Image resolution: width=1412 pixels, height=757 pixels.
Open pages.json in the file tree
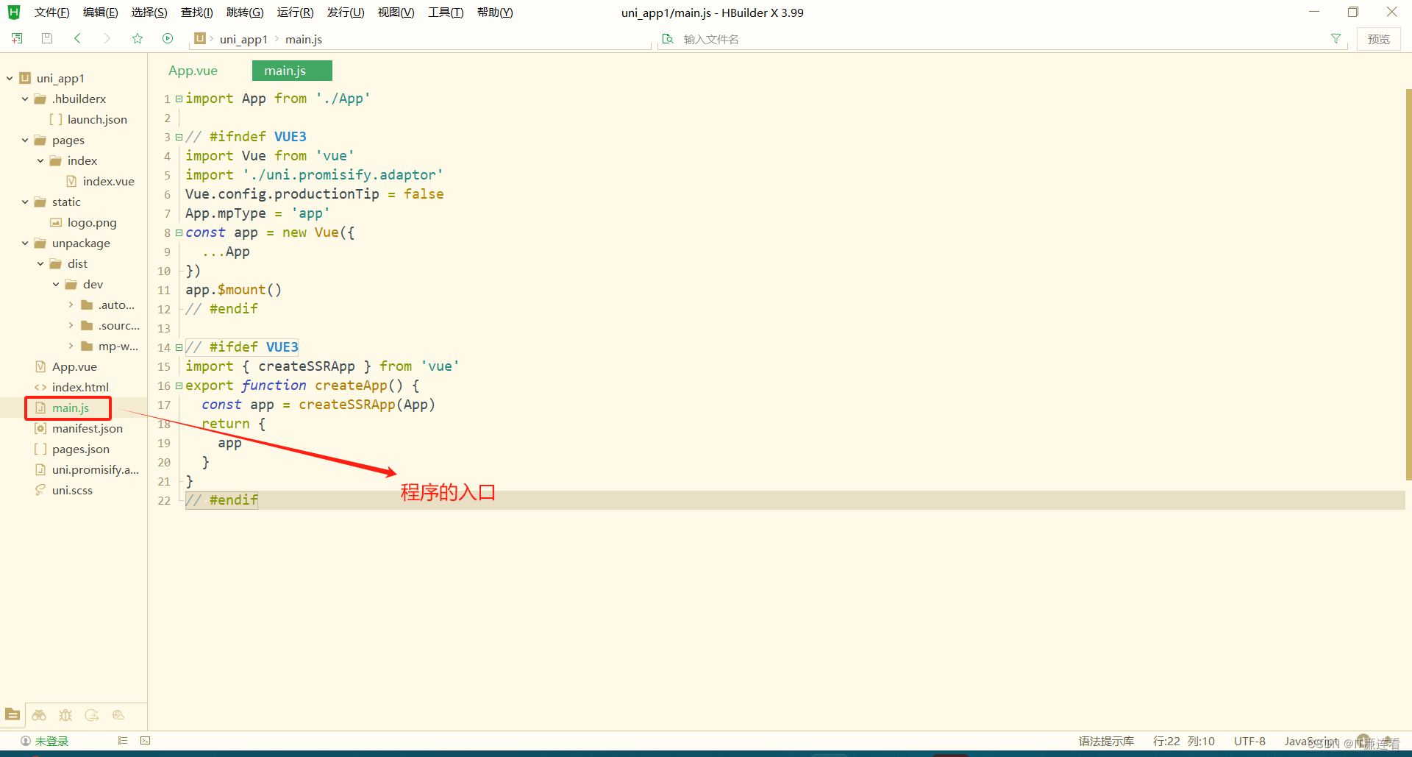pos(80,449)
